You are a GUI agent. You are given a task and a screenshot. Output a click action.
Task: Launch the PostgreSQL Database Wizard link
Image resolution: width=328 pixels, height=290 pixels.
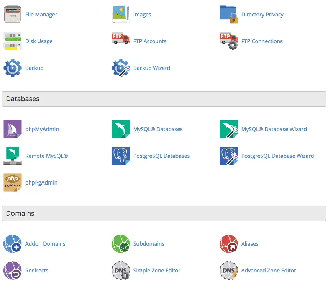[277, 156]
